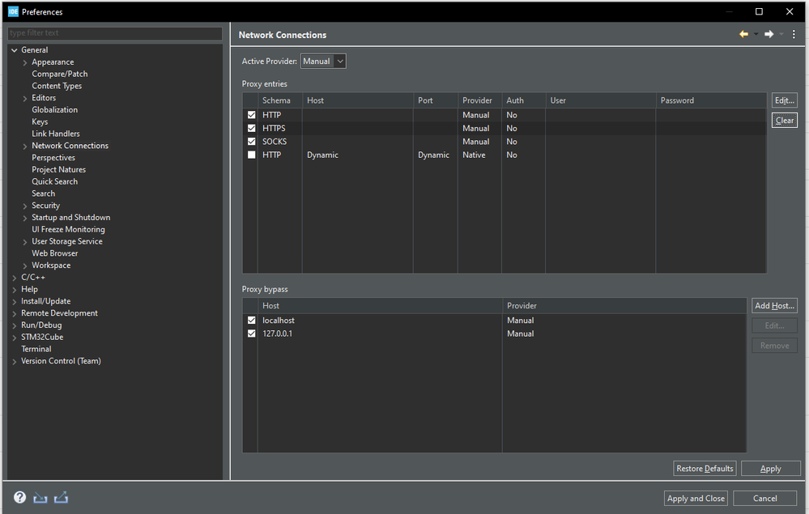Select Network Connections in the tree
This screenshot has width=809, height=514.
point(70,146)
